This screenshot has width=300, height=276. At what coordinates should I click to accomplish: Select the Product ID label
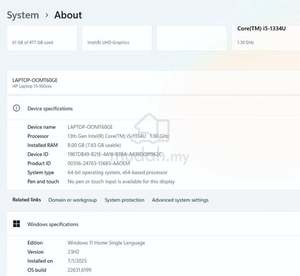tap(39, 163)
